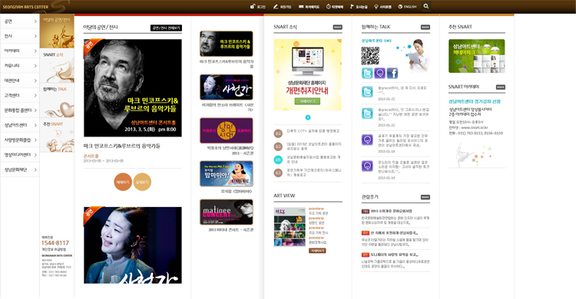
Task: Open the 맘마미아 musical thumbnail
Action: [227, 173]
